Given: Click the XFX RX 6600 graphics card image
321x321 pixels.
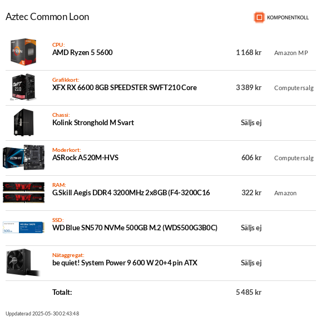Looking at the screenshot, I should 23,87.
